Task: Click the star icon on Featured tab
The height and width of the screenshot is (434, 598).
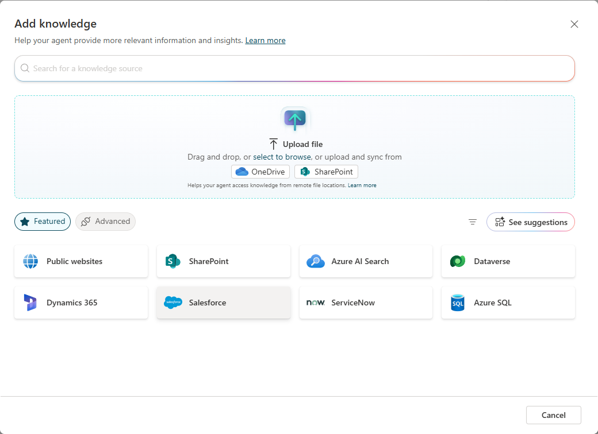Action: pyautogui.click(x=25, y=222)
